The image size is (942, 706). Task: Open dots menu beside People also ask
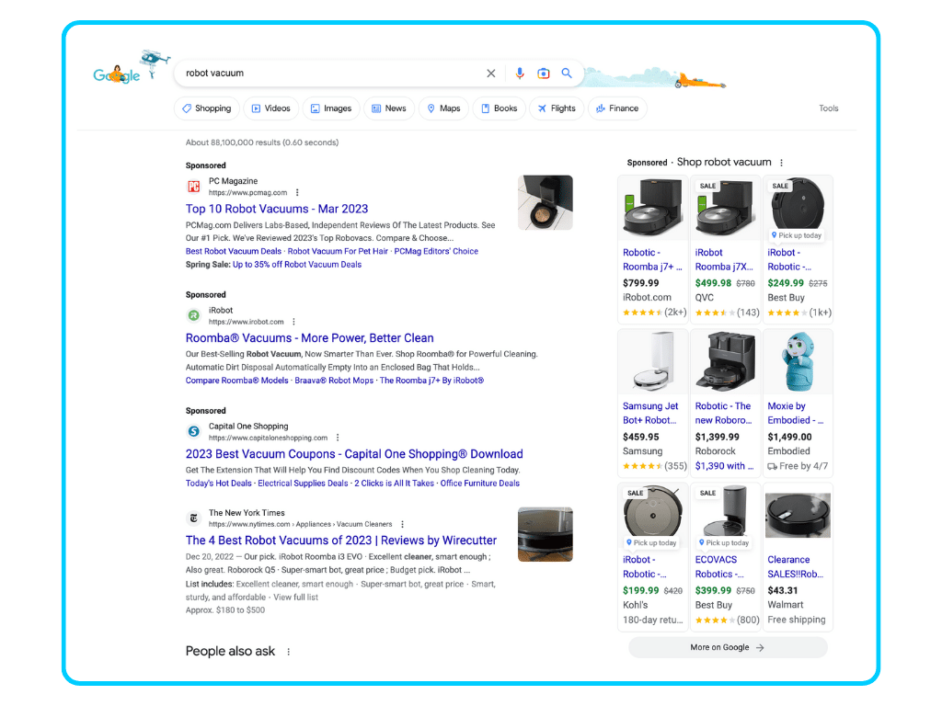pyautogui.click(x=288, y=652)
